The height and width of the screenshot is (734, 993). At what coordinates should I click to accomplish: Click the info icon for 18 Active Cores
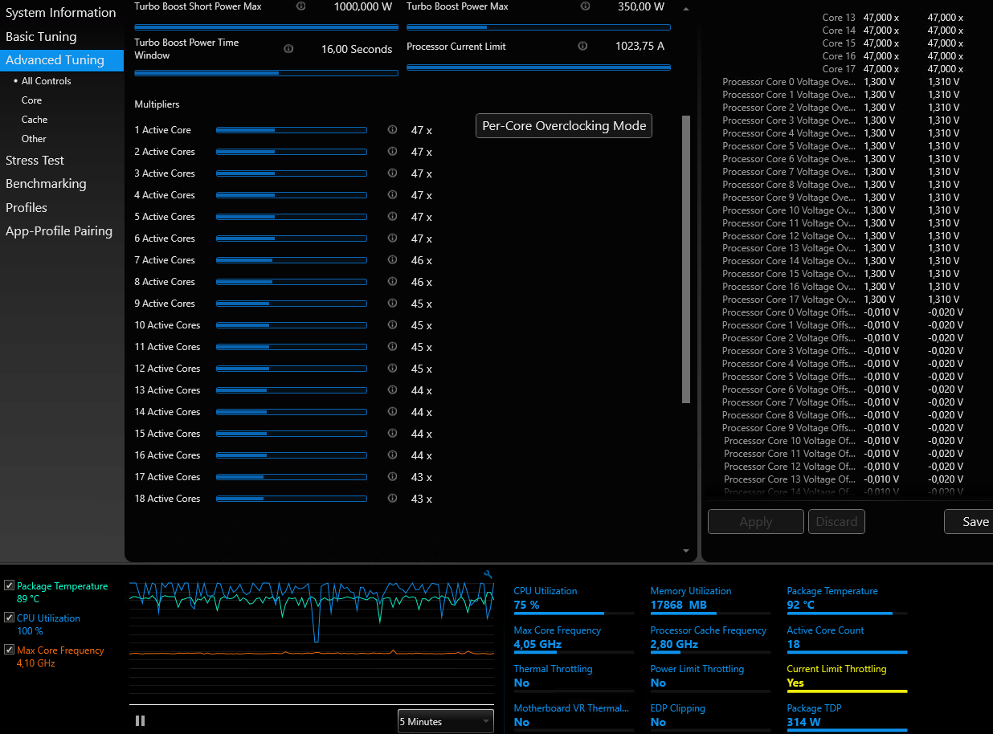coord(392,498)
